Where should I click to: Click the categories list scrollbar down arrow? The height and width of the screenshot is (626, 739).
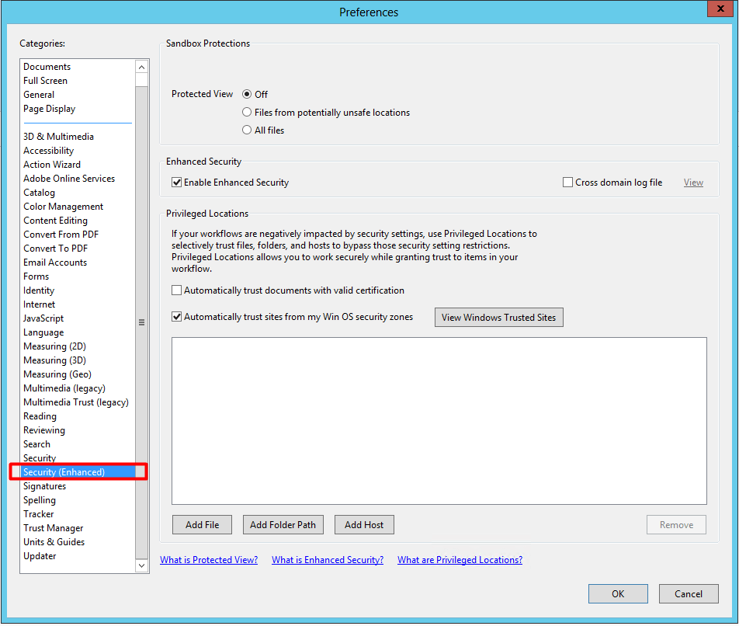141,566
